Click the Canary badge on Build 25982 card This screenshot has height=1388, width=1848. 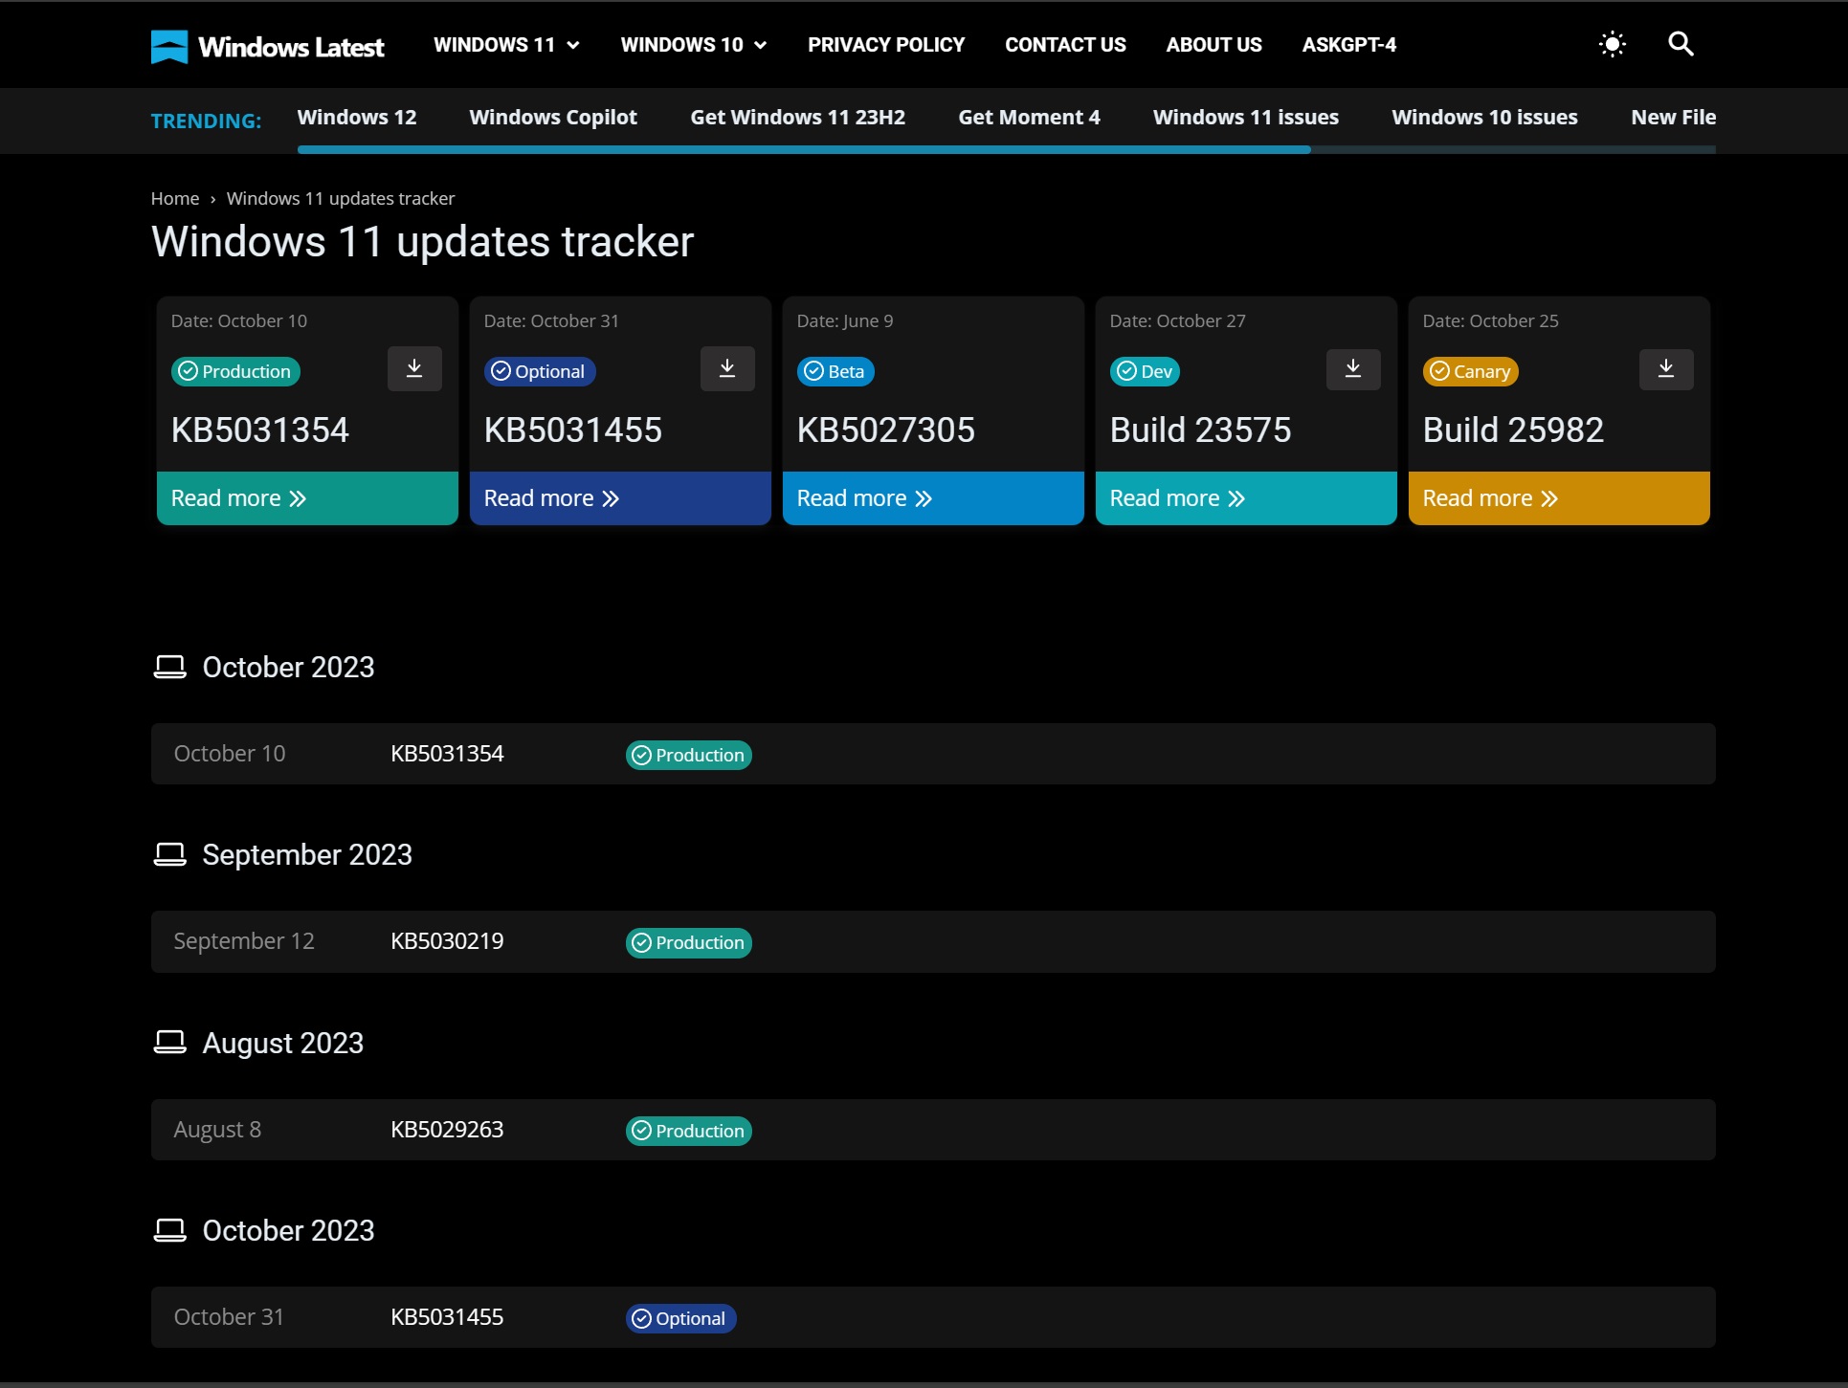coord(1471,371)
